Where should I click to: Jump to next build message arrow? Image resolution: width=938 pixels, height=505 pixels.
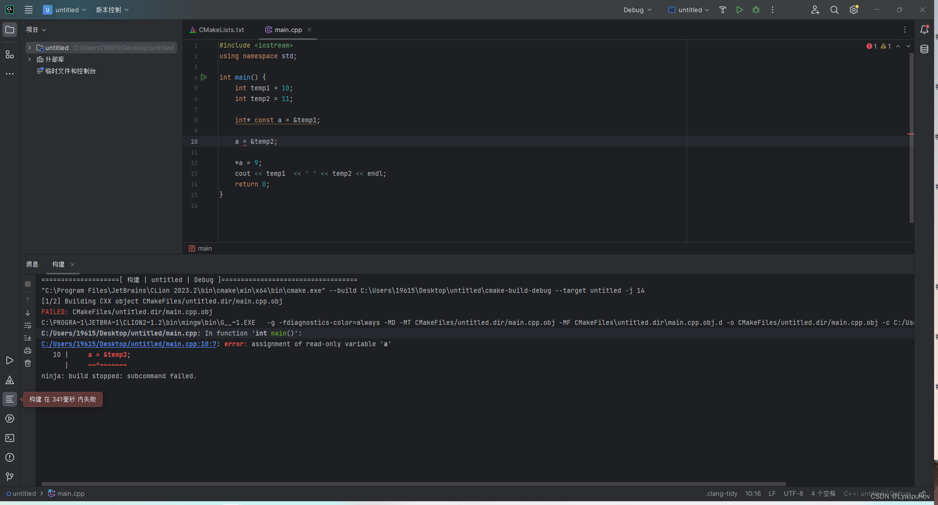click(x=28, y=313)
